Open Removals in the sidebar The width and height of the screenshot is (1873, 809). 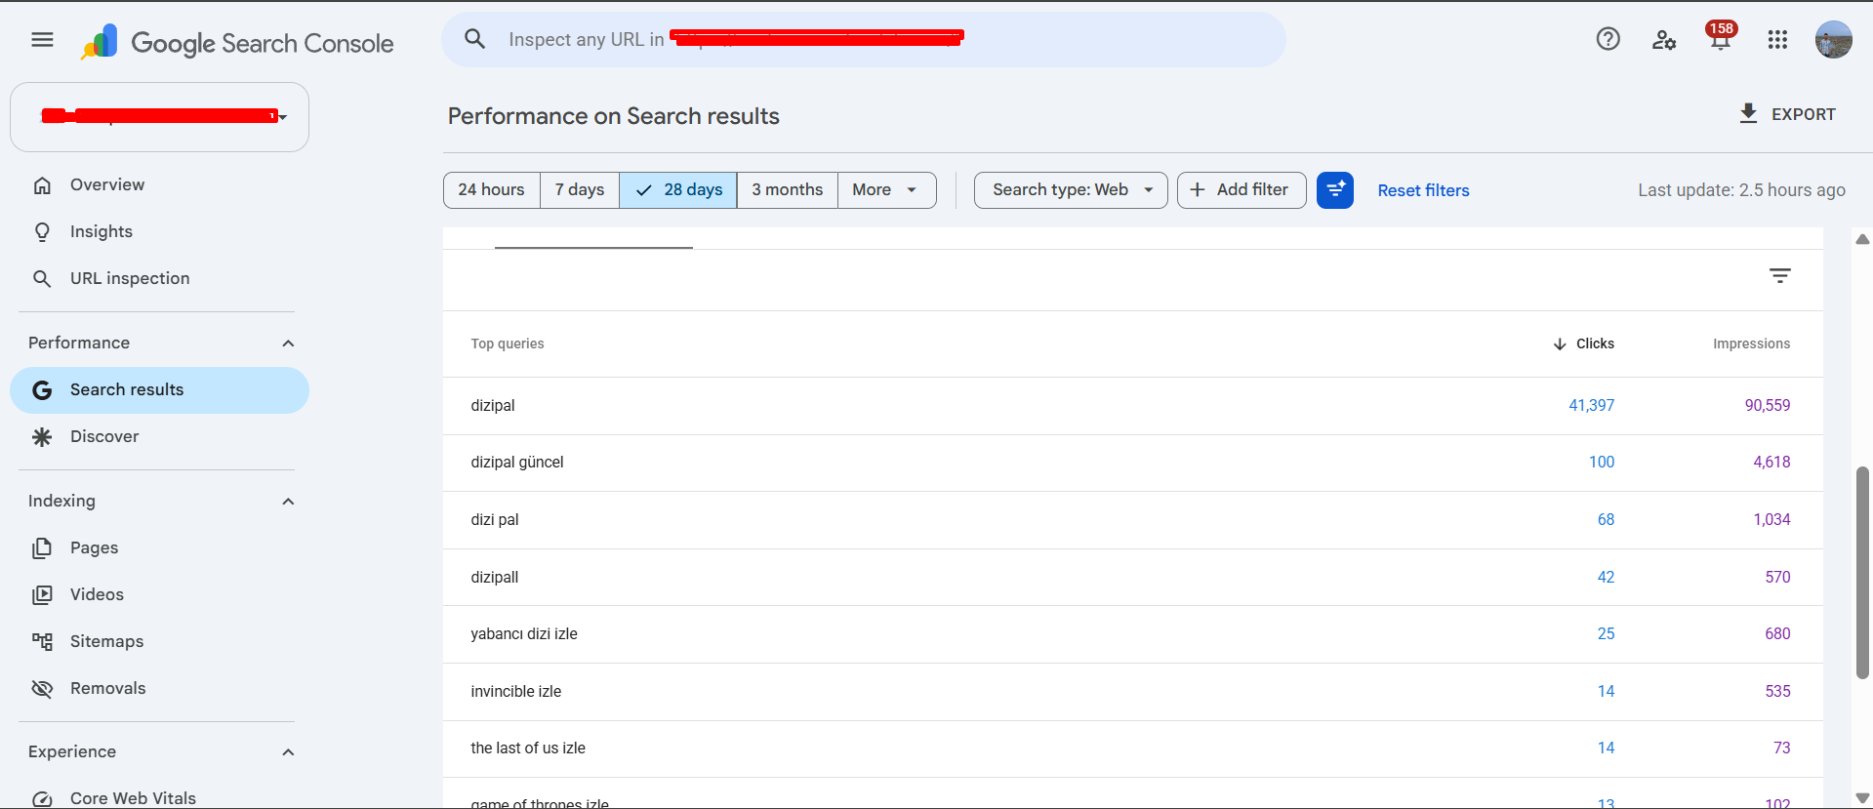point(159,689)
